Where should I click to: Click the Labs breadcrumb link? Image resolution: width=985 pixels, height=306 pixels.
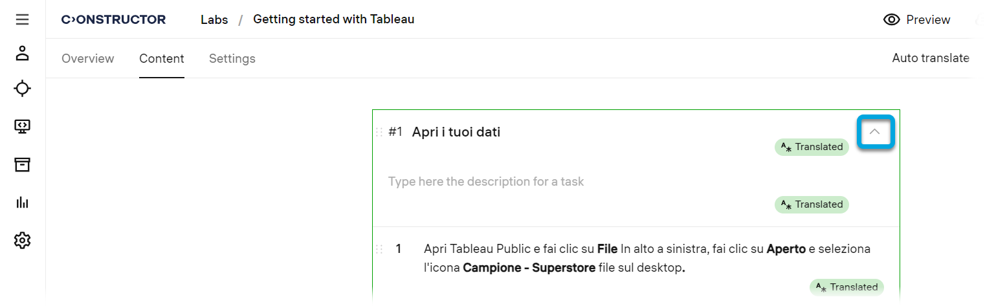point(214,19)
